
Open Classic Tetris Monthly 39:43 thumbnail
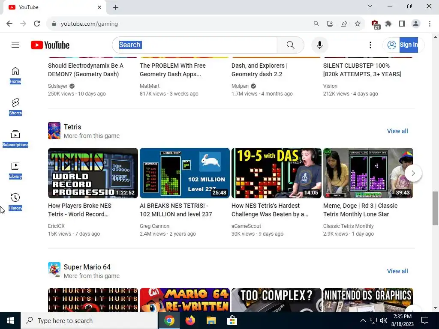tap(368, 173)
